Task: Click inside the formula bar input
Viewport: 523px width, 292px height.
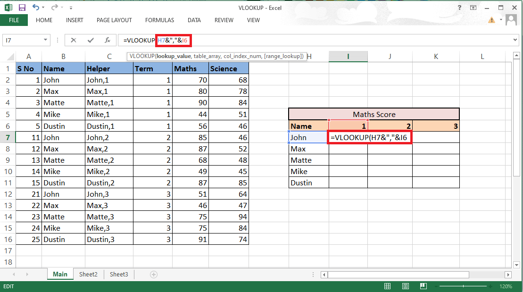Action: [330, 40]
